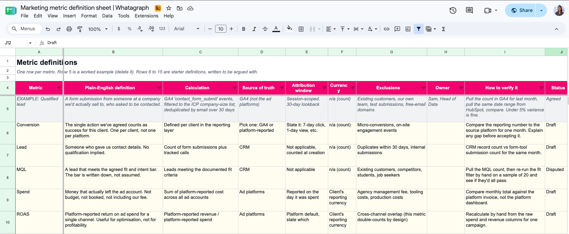Star this spreadsheet
The height and width of the screenshot is (234, 569).
point(169,8)
